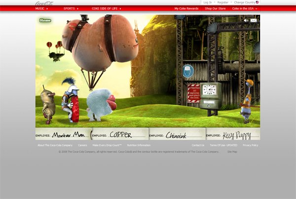
Task: Click the worker character in yellow hardhat
Action: (247, 101)
